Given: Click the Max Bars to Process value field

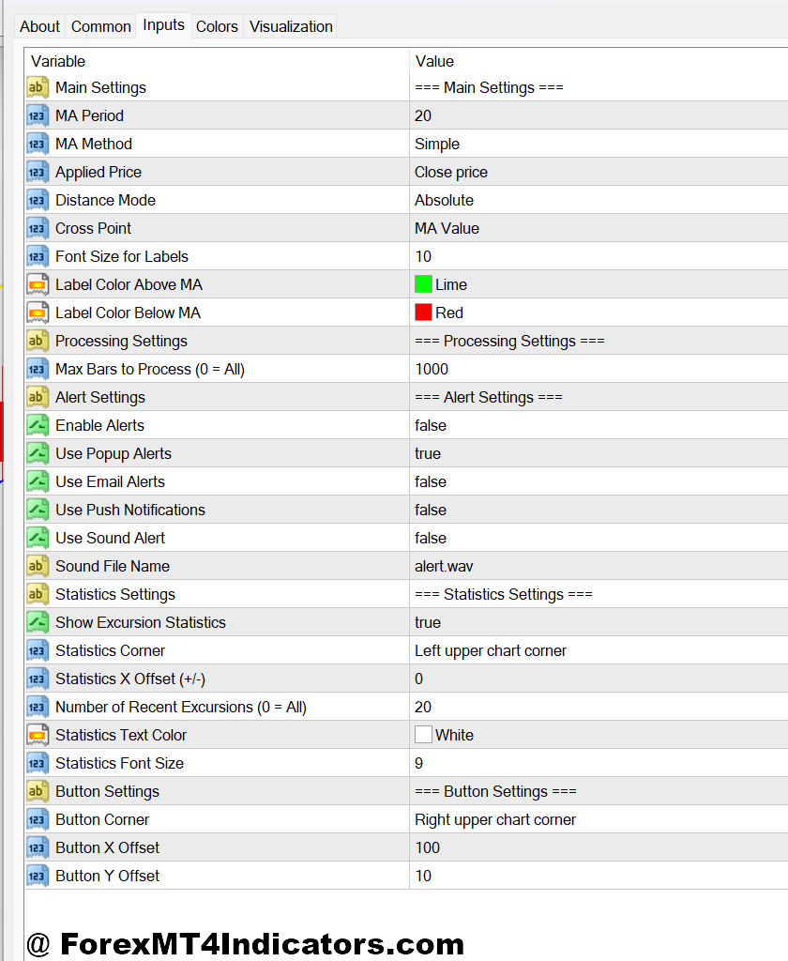Looking at the screenshot, I should (x=599, y=369).
